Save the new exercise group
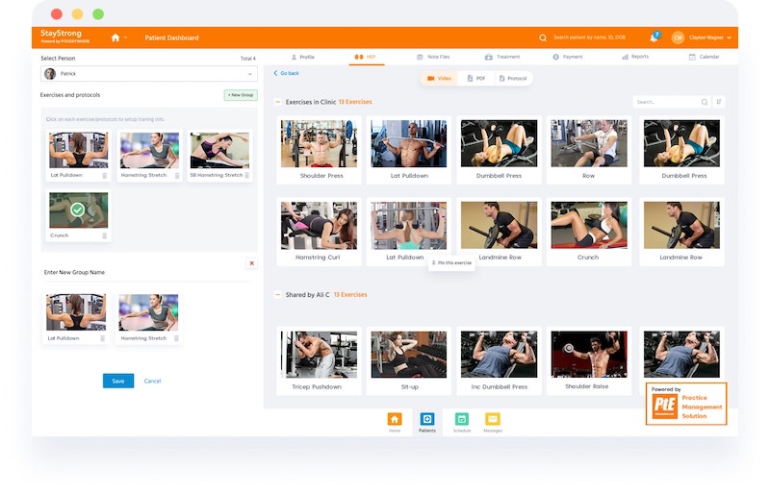This screenshot has height=494, width=770. (x=118, y=382)
